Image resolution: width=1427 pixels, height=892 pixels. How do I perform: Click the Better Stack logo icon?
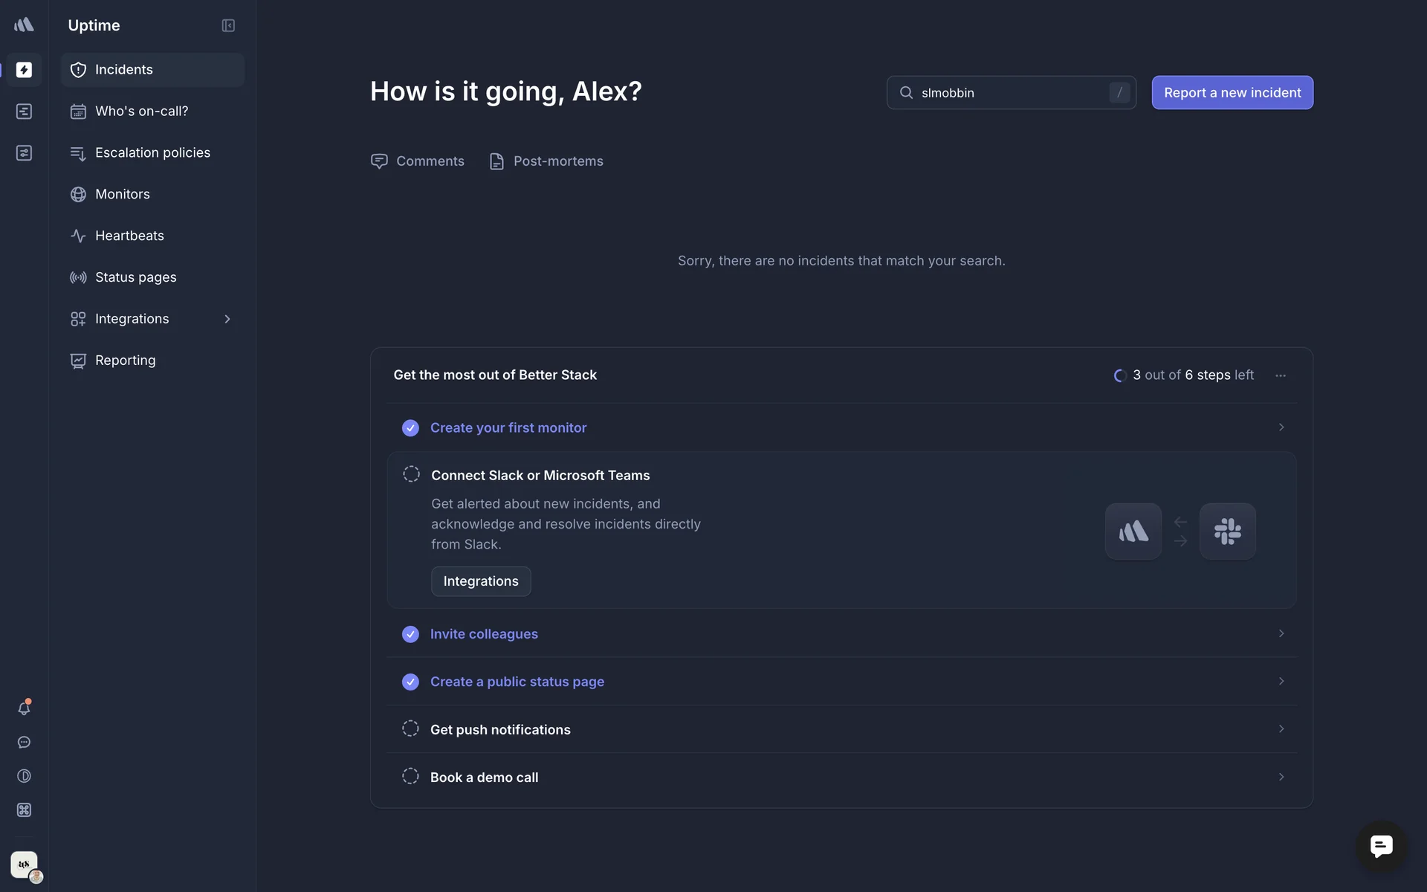click(x=24, y=25)
